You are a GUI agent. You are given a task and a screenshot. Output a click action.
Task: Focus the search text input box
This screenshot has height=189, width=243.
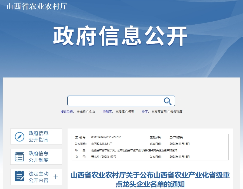click(115, 101)
